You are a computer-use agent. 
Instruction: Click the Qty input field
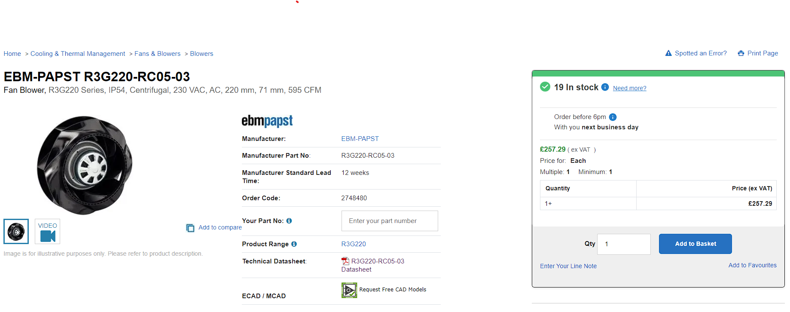pos(624,244)
